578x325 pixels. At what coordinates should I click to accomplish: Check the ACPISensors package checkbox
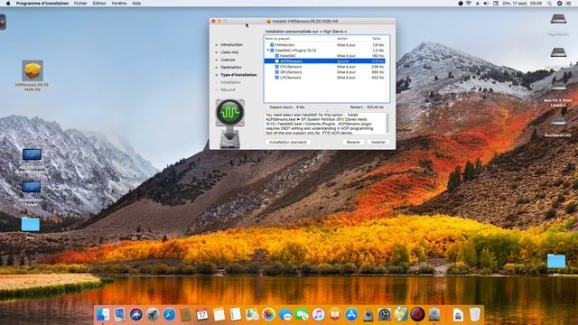pos(277,61)
